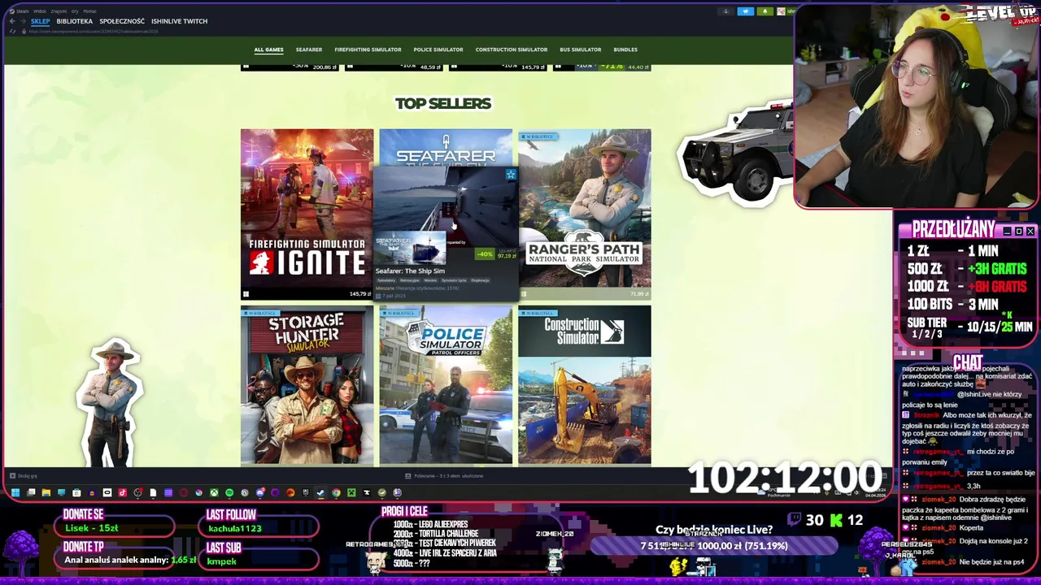This screenshot has height=585, width=1041.
Task: Click the Seafarer: The Ship Sim popup title
Action: pos(410,271)
